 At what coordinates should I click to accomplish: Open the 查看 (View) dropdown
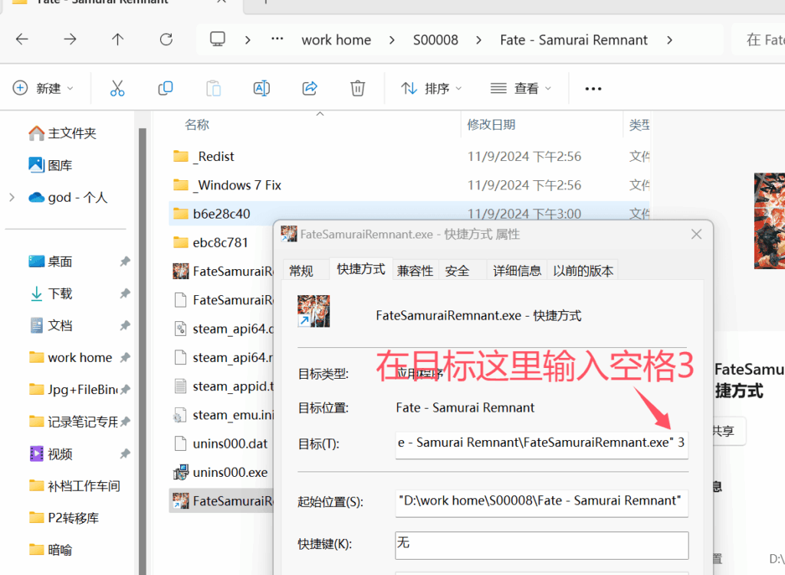521,88
